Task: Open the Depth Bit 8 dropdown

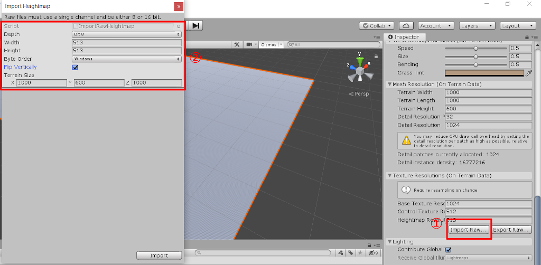Action: pyautogui.click(x=127, y=34)
